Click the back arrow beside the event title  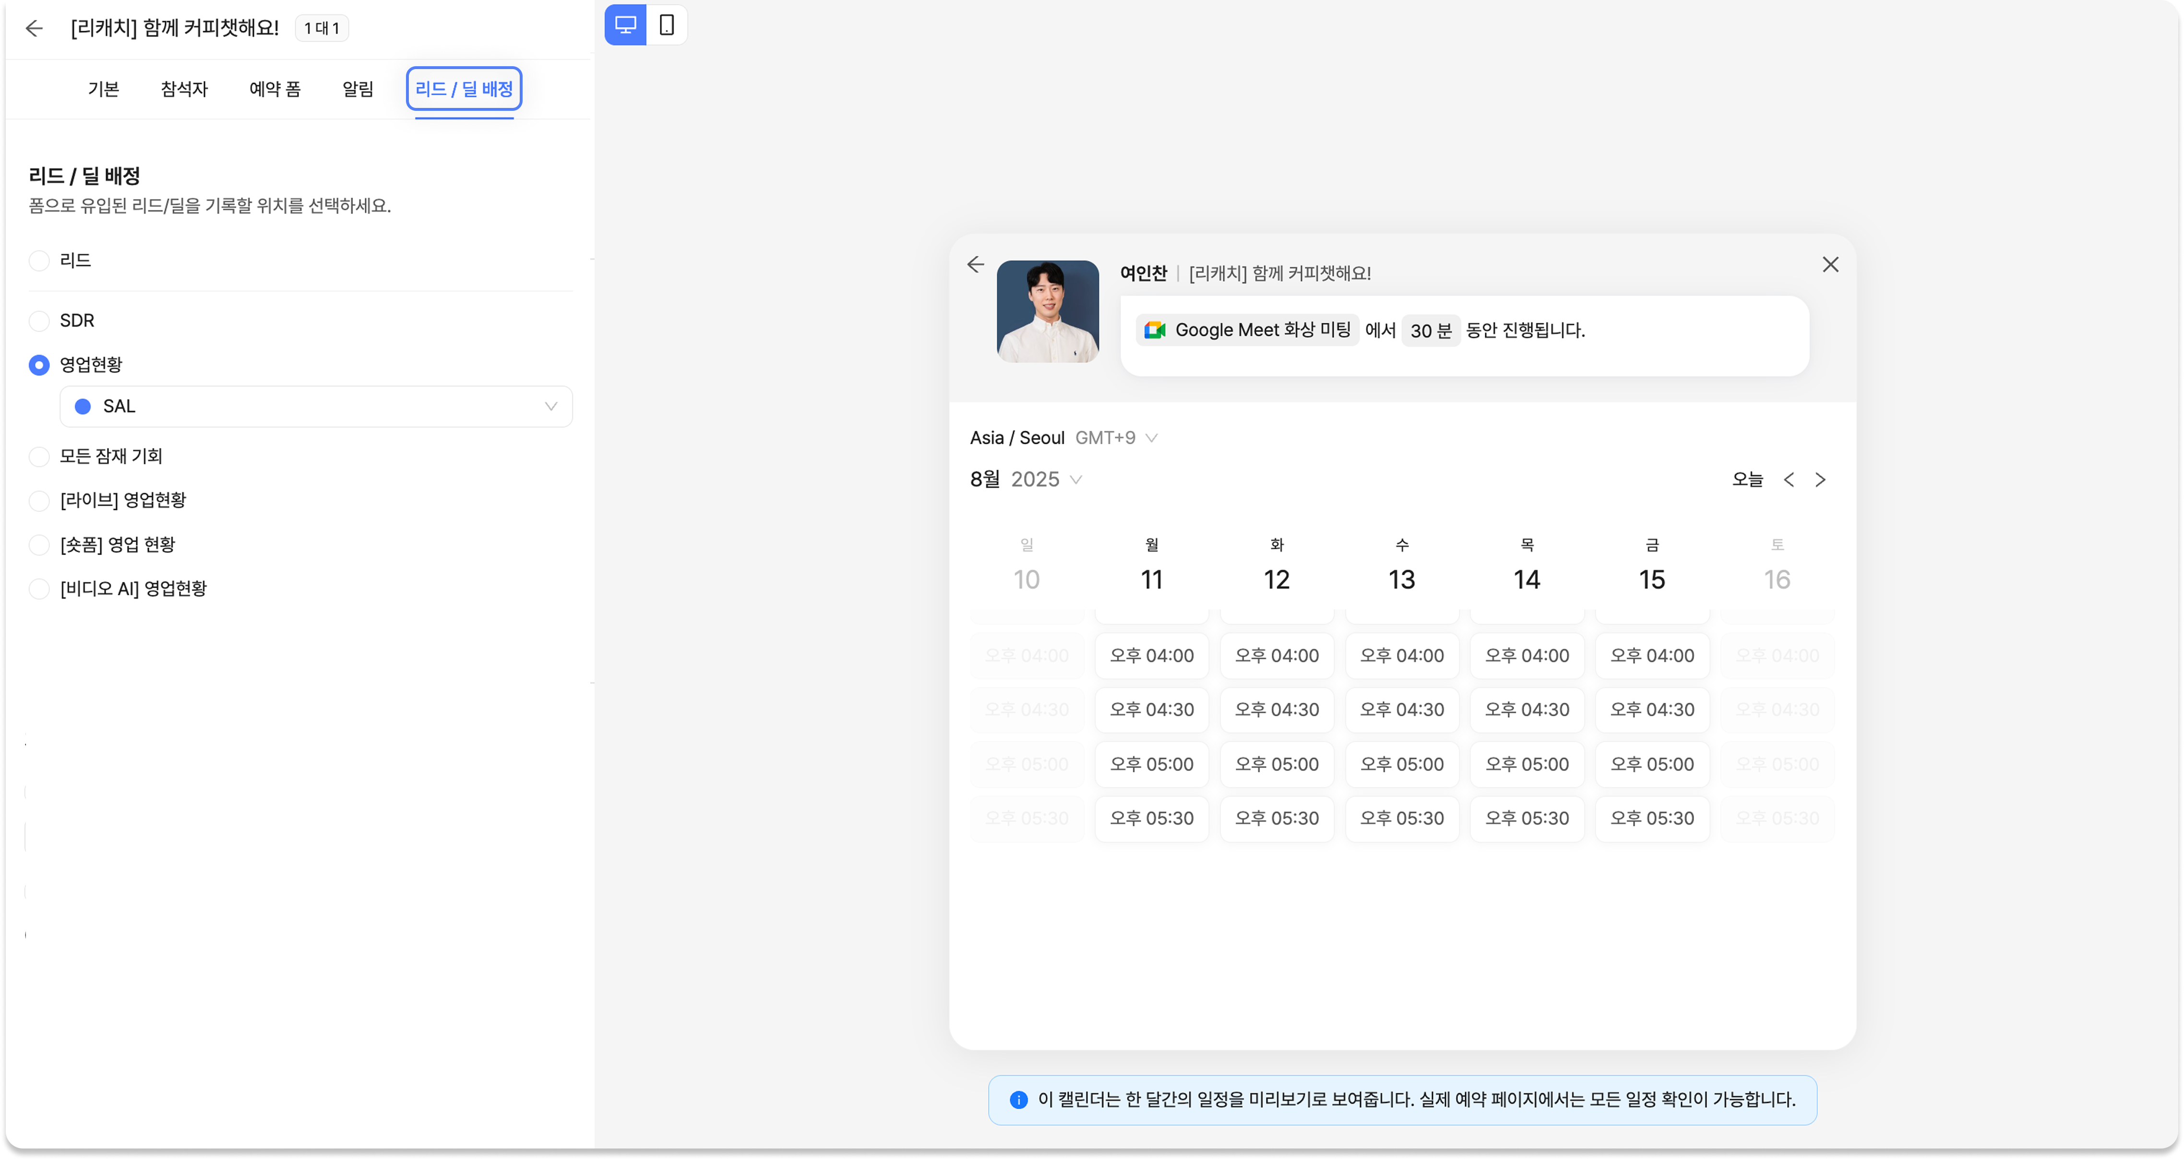click(x=34, y=28)
